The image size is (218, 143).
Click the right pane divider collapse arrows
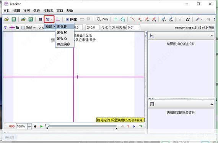point(146,34)
